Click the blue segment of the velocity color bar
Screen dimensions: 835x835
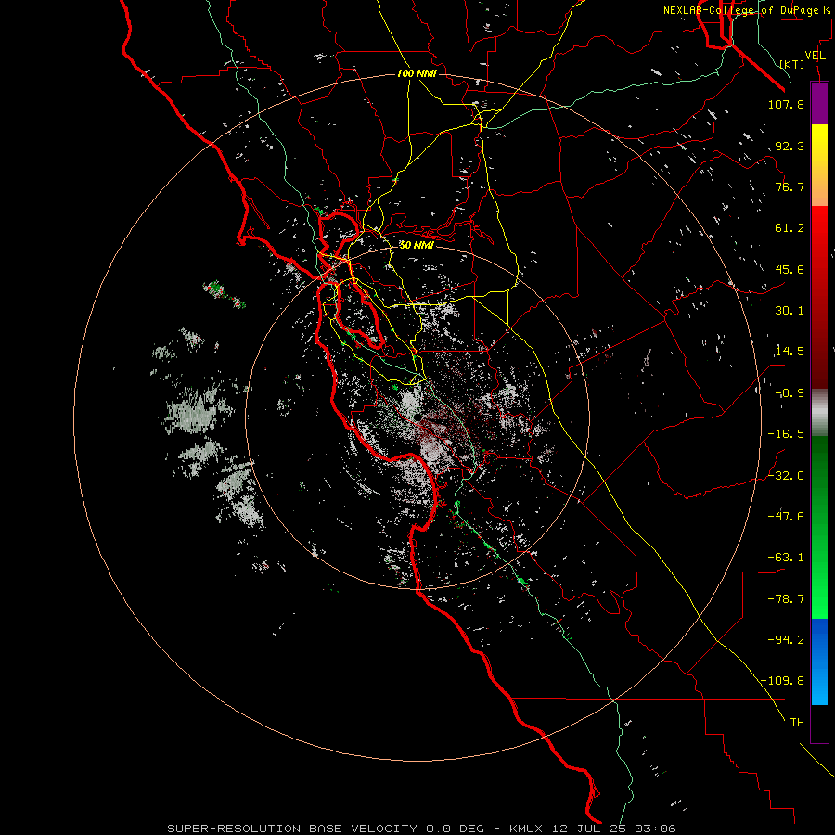[819, 662]
